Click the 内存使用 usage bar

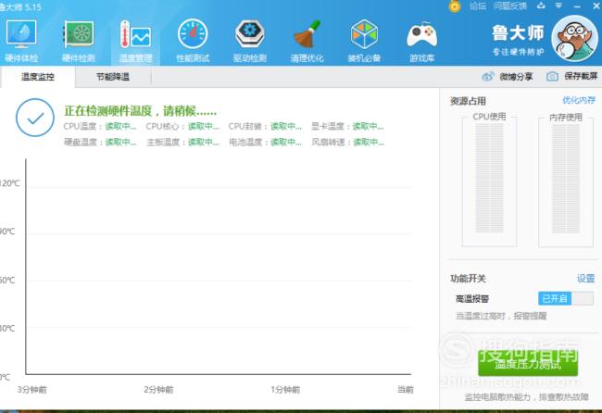(x=566, y=179)
